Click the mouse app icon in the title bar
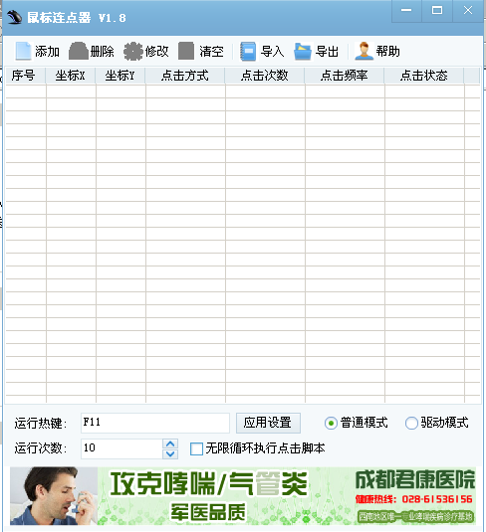 pyautogui.click(x=14, y=18)
